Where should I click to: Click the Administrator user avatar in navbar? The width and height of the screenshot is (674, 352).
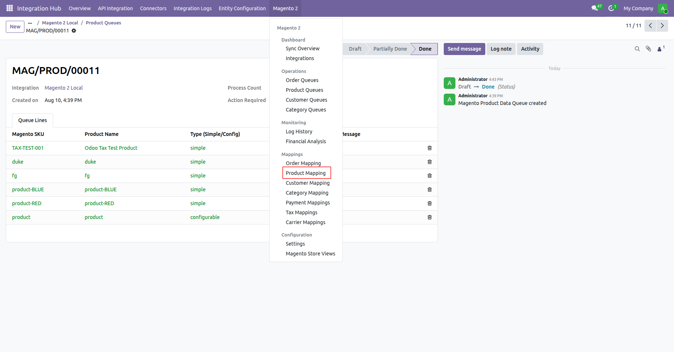pyautogui.click(x=663, y=8)
